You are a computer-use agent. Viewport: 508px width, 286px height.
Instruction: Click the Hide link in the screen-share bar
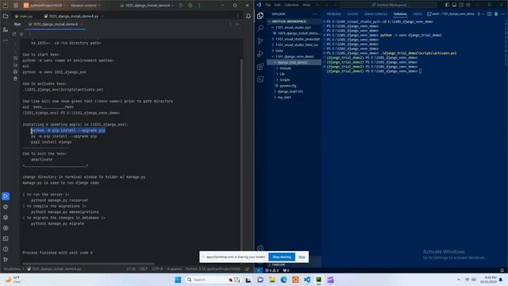302,257
